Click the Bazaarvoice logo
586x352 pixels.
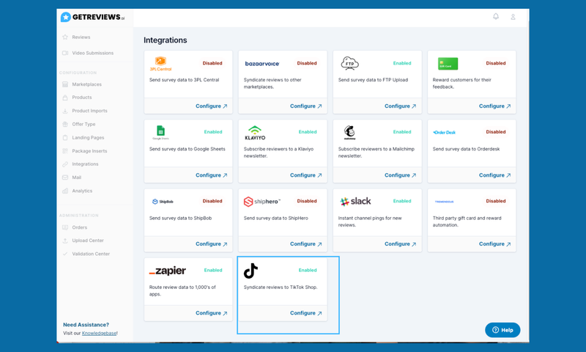point(262,64)
